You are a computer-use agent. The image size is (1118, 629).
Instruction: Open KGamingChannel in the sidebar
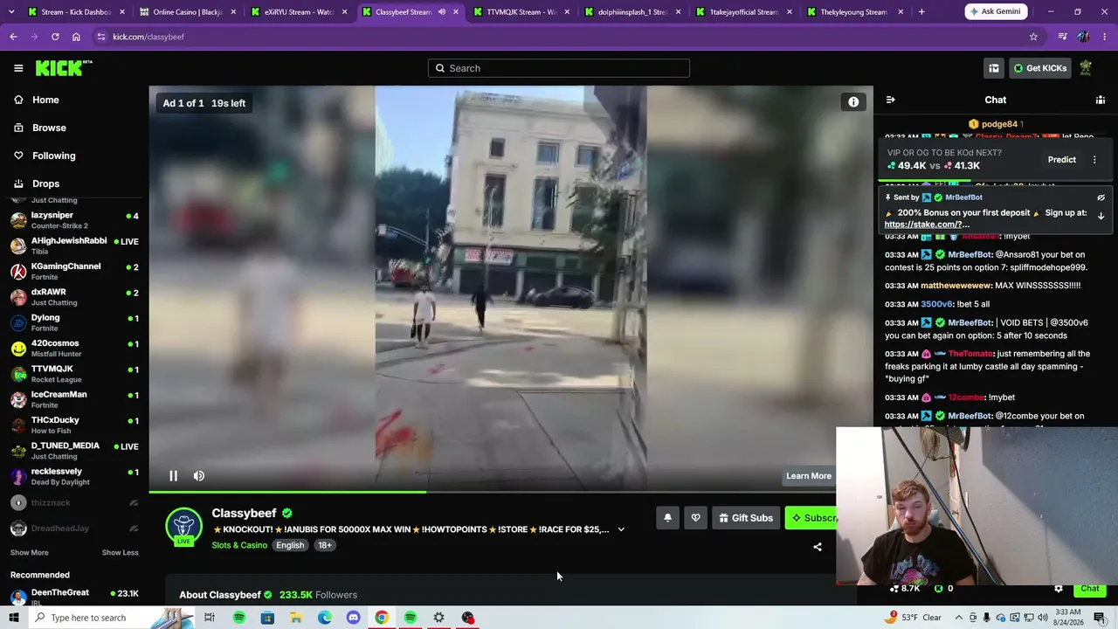pyautogui.click(x=74, y=271)
